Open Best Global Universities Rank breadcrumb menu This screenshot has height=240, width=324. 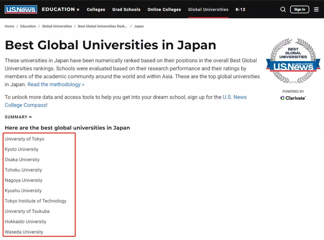tap(102, 26)
